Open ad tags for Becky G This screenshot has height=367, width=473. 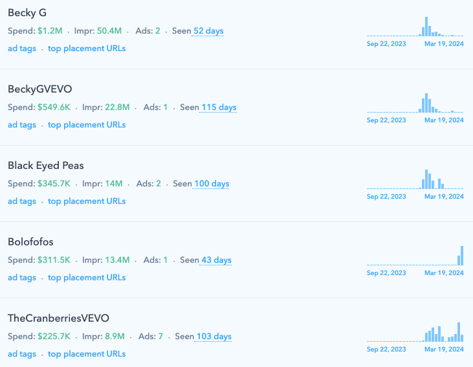22,49
